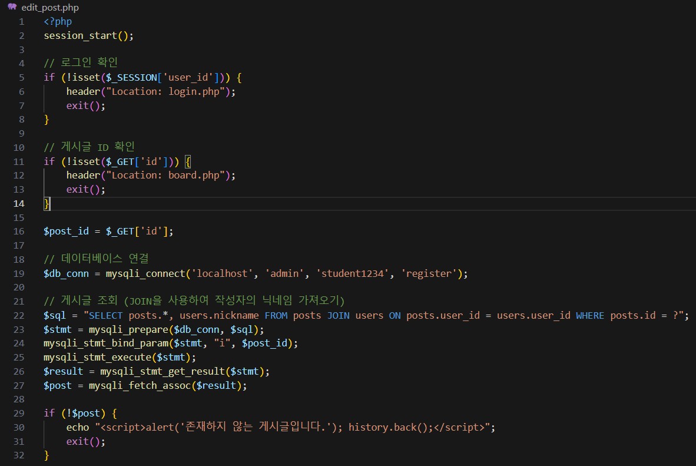Viewport: 696px width, 466px height.
Task: Click the '// 게시글 ID 확인' comment
Action: tap(89, 147)
